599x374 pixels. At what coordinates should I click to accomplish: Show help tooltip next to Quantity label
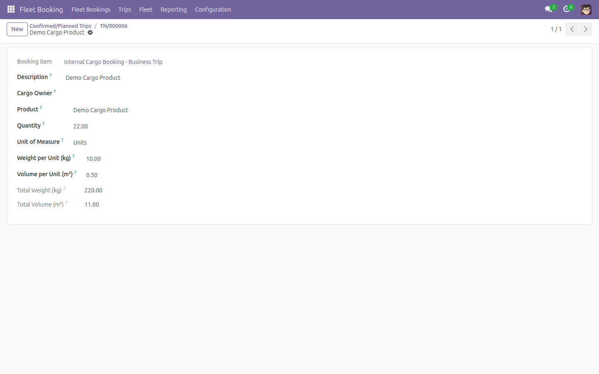point(43,123)
